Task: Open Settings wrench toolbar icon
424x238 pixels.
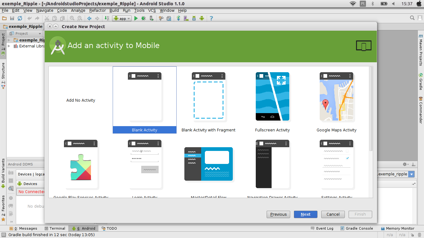Action: coord(161,18)
